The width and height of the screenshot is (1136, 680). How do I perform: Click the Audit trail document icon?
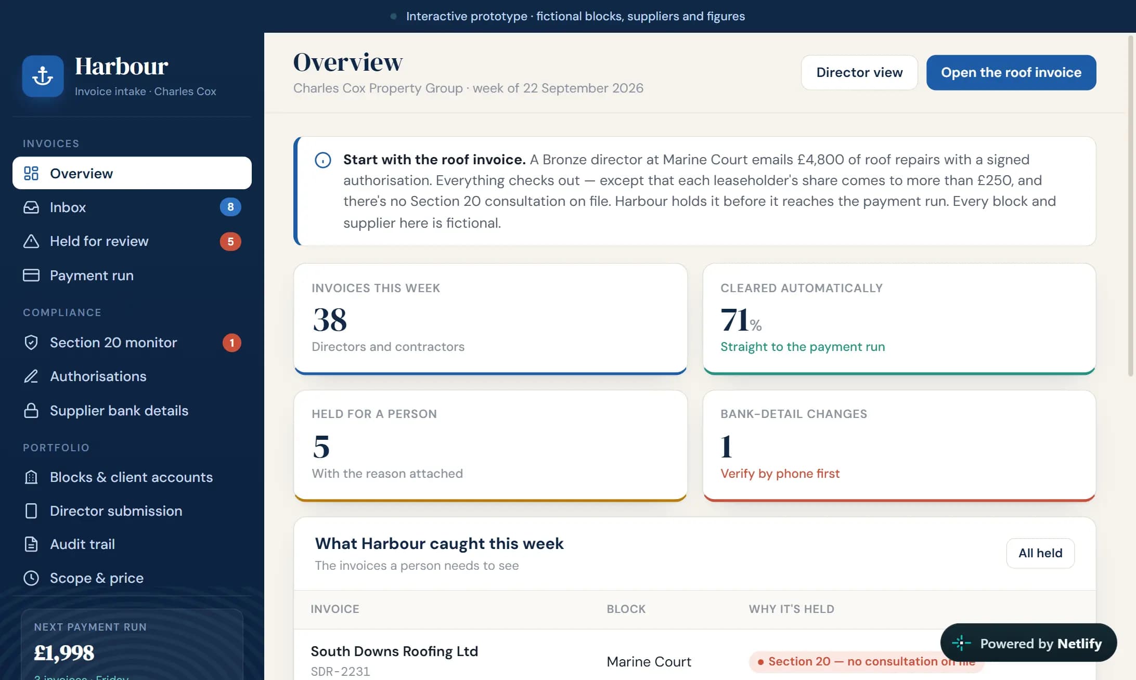coord(31,544)
